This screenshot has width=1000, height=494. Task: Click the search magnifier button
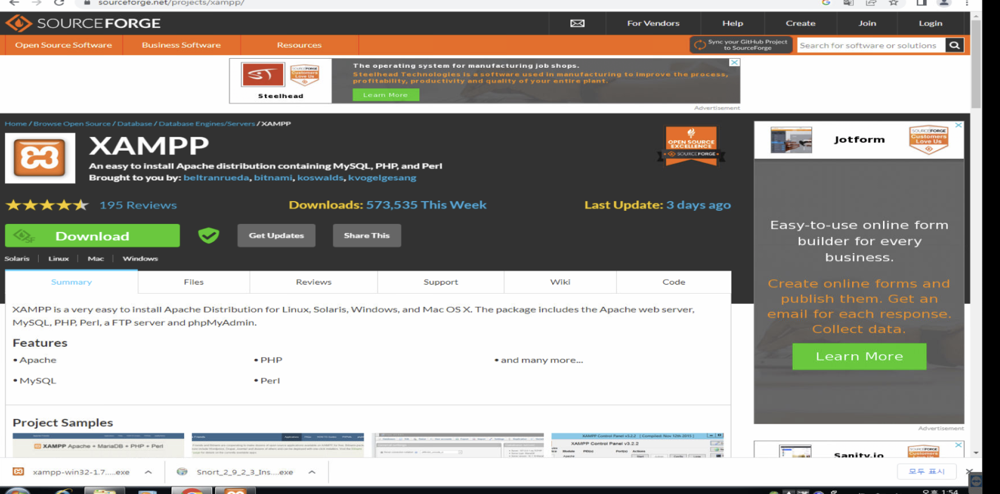[954, 45]
